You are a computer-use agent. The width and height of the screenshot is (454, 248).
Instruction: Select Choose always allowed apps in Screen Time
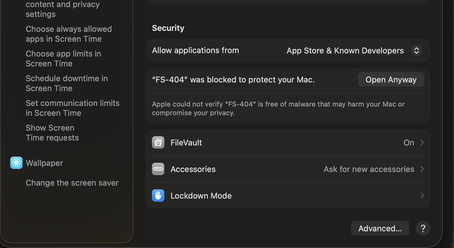click(69, 34)
